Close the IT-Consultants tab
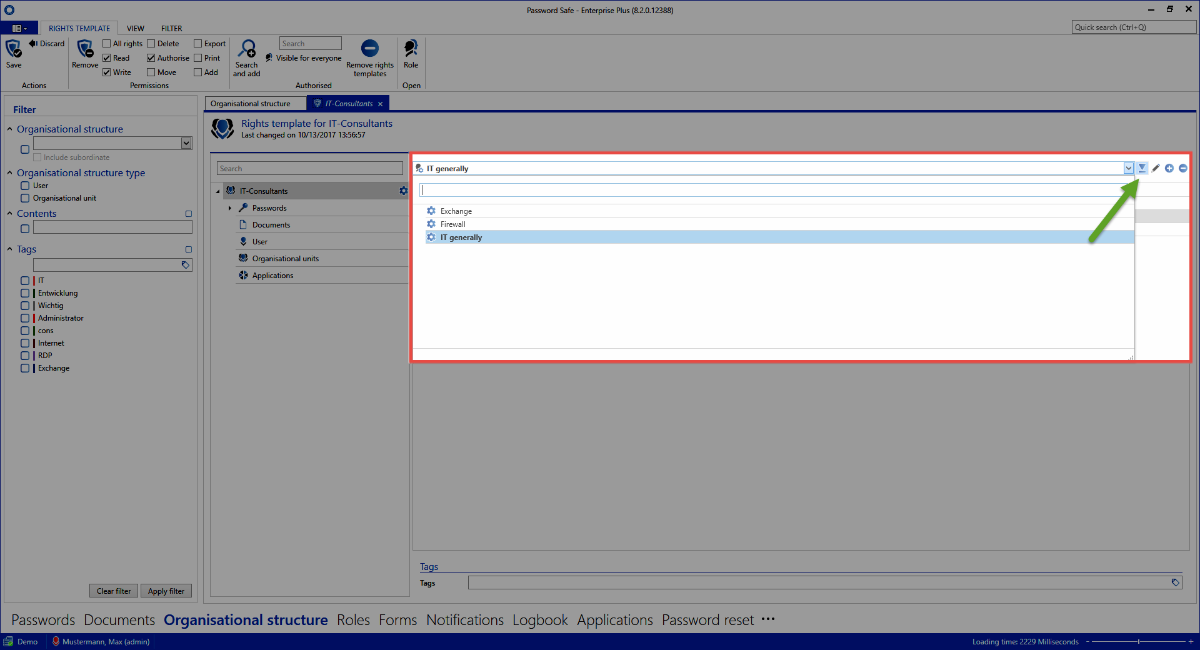The height and width of the screenshot is (650, 1200). [x=380, y=104]
